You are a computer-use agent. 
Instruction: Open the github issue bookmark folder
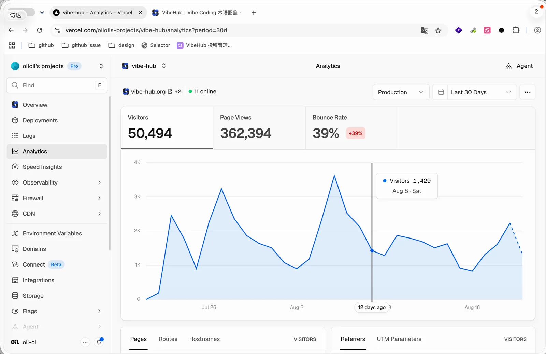81,45
